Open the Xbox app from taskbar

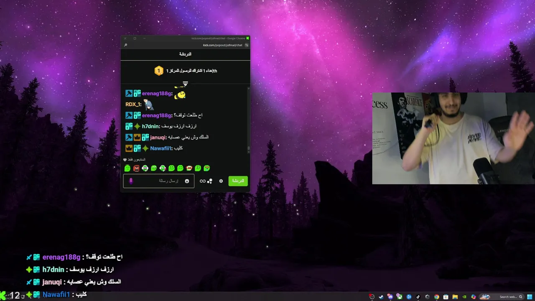point(400,297)
